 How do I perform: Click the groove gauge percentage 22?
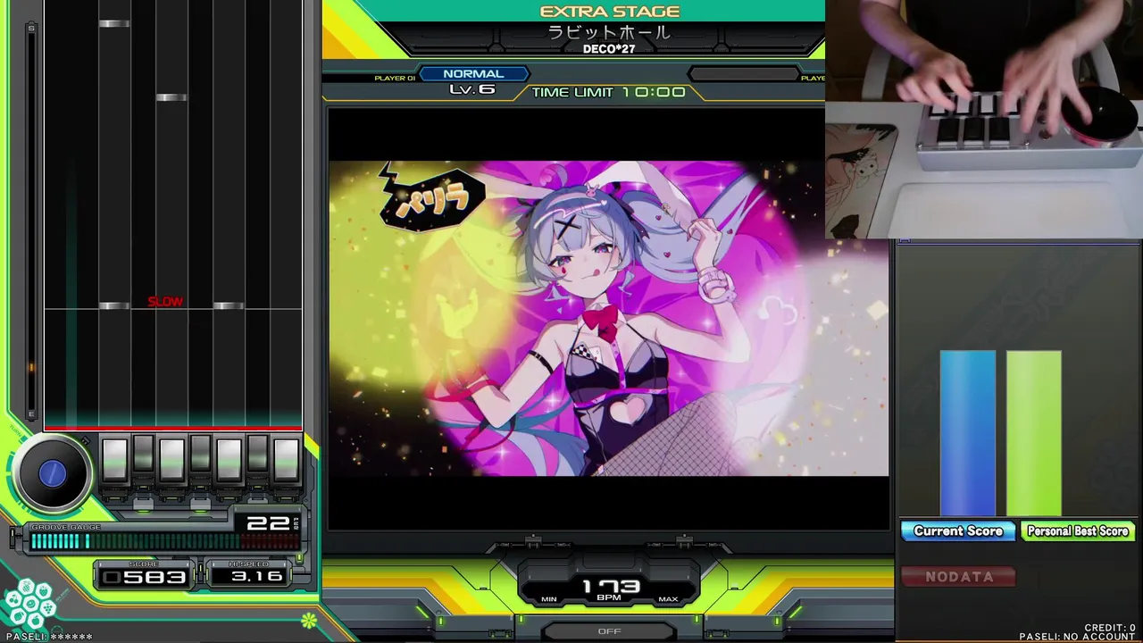268,522
